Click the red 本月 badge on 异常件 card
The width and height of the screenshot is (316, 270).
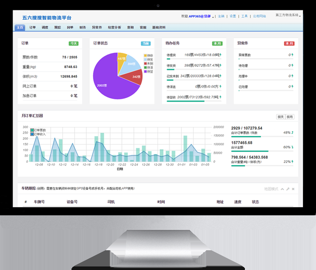pyautogui.click(x=289, y=43)
